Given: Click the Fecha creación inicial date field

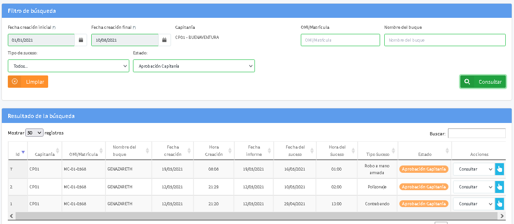Looking at the screenshot, I should (x=41, y=40).
